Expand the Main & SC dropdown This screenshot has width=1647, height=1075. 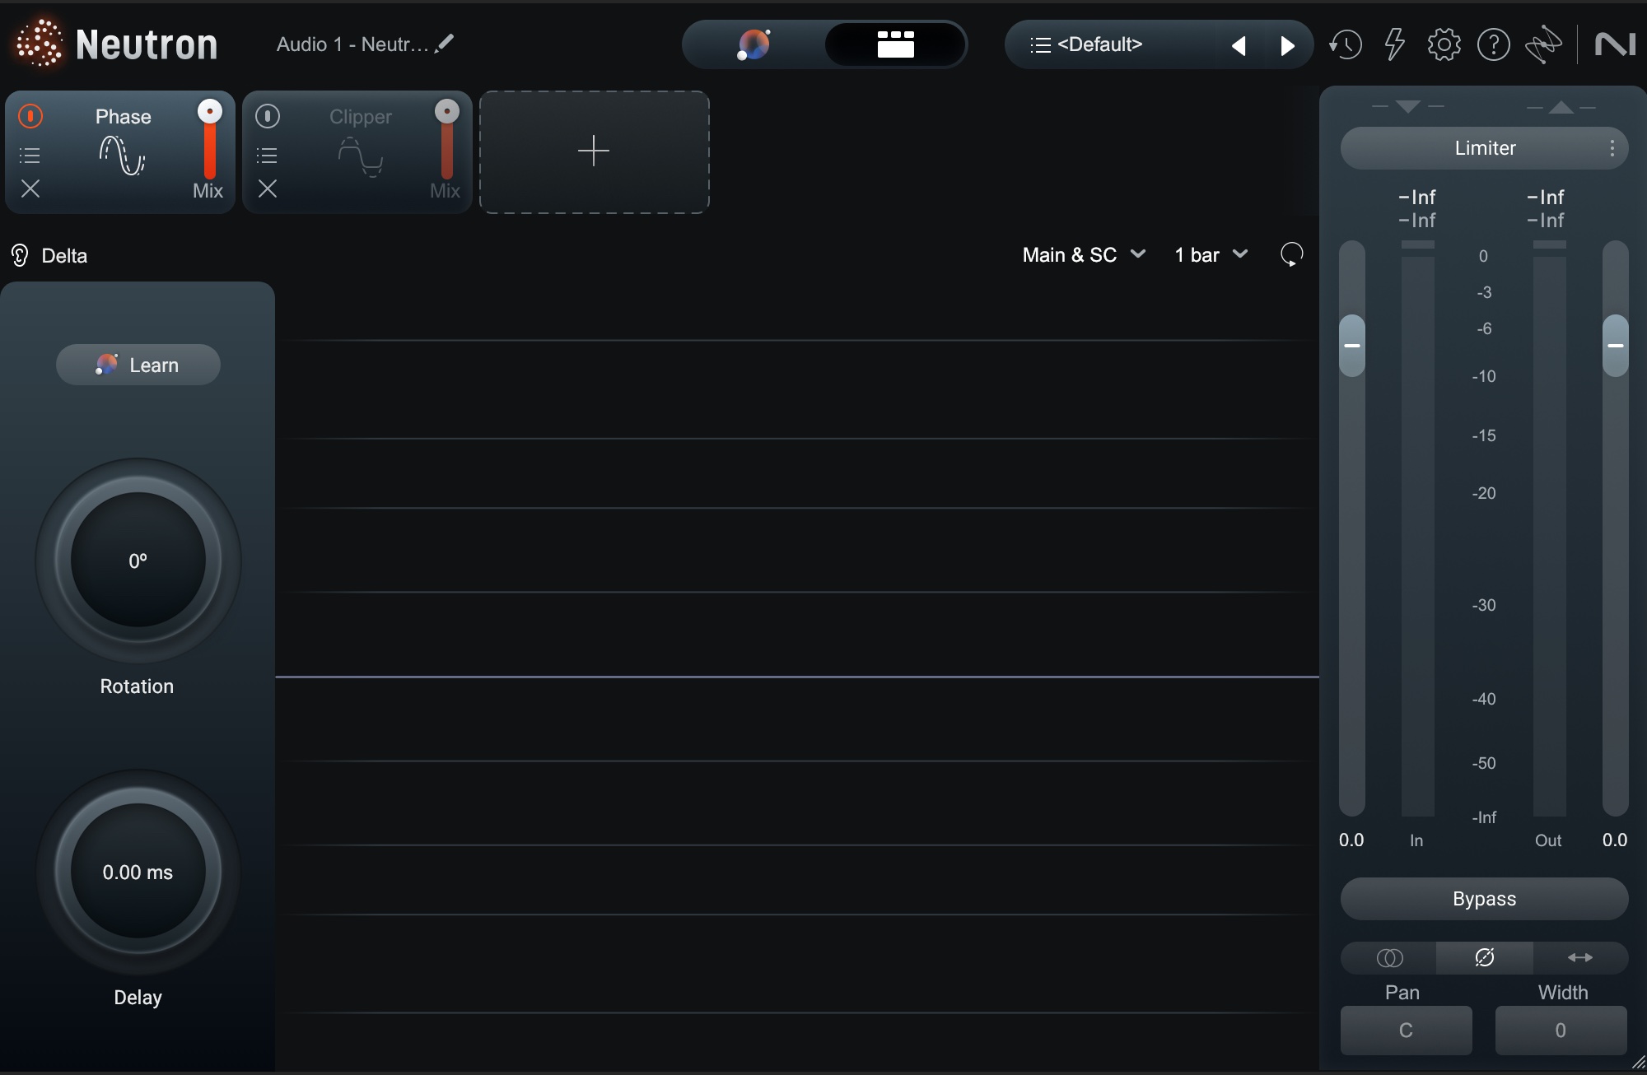(1083, 255)
